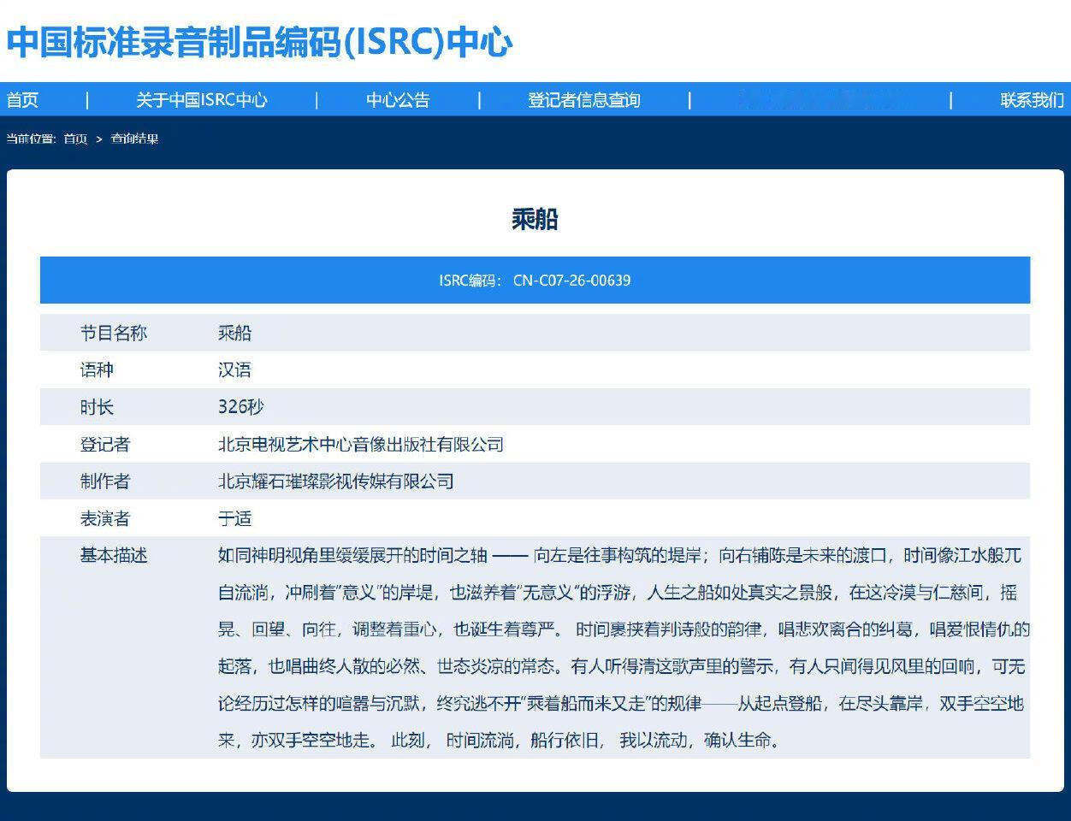Click description line starting 如同神明视角里缓缓展开
The width and height of the screenshot is (1071, 821).
coord(619,556)
